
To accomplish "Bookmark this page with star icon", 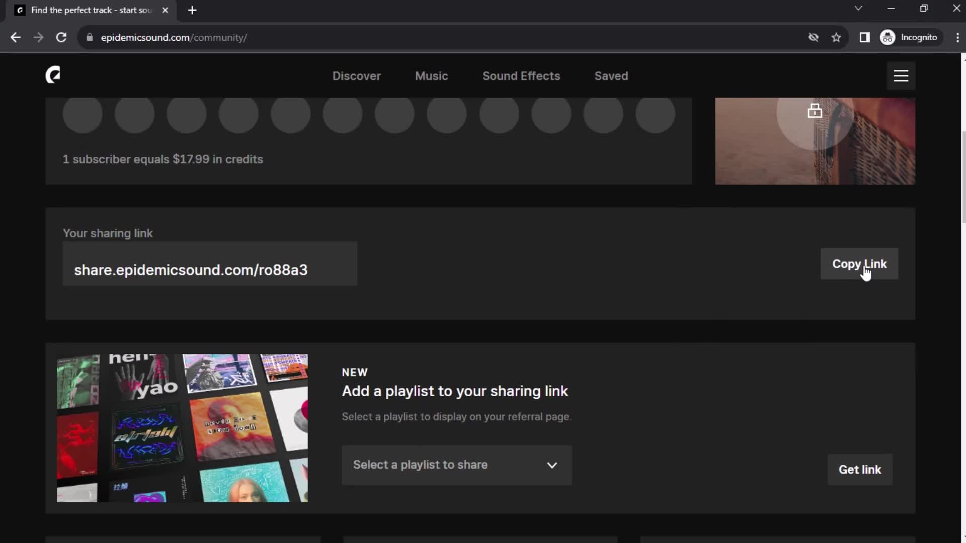I will point(836,37).
